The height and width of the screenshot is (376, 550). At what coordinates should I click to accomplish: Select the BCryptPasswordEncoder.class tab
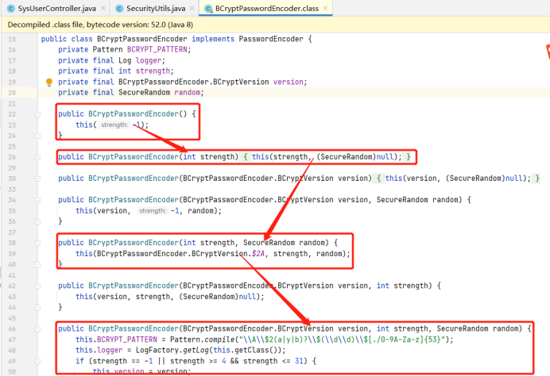tap(266, 9)
